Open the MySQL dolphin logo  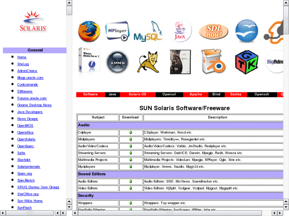coord(148,31)
